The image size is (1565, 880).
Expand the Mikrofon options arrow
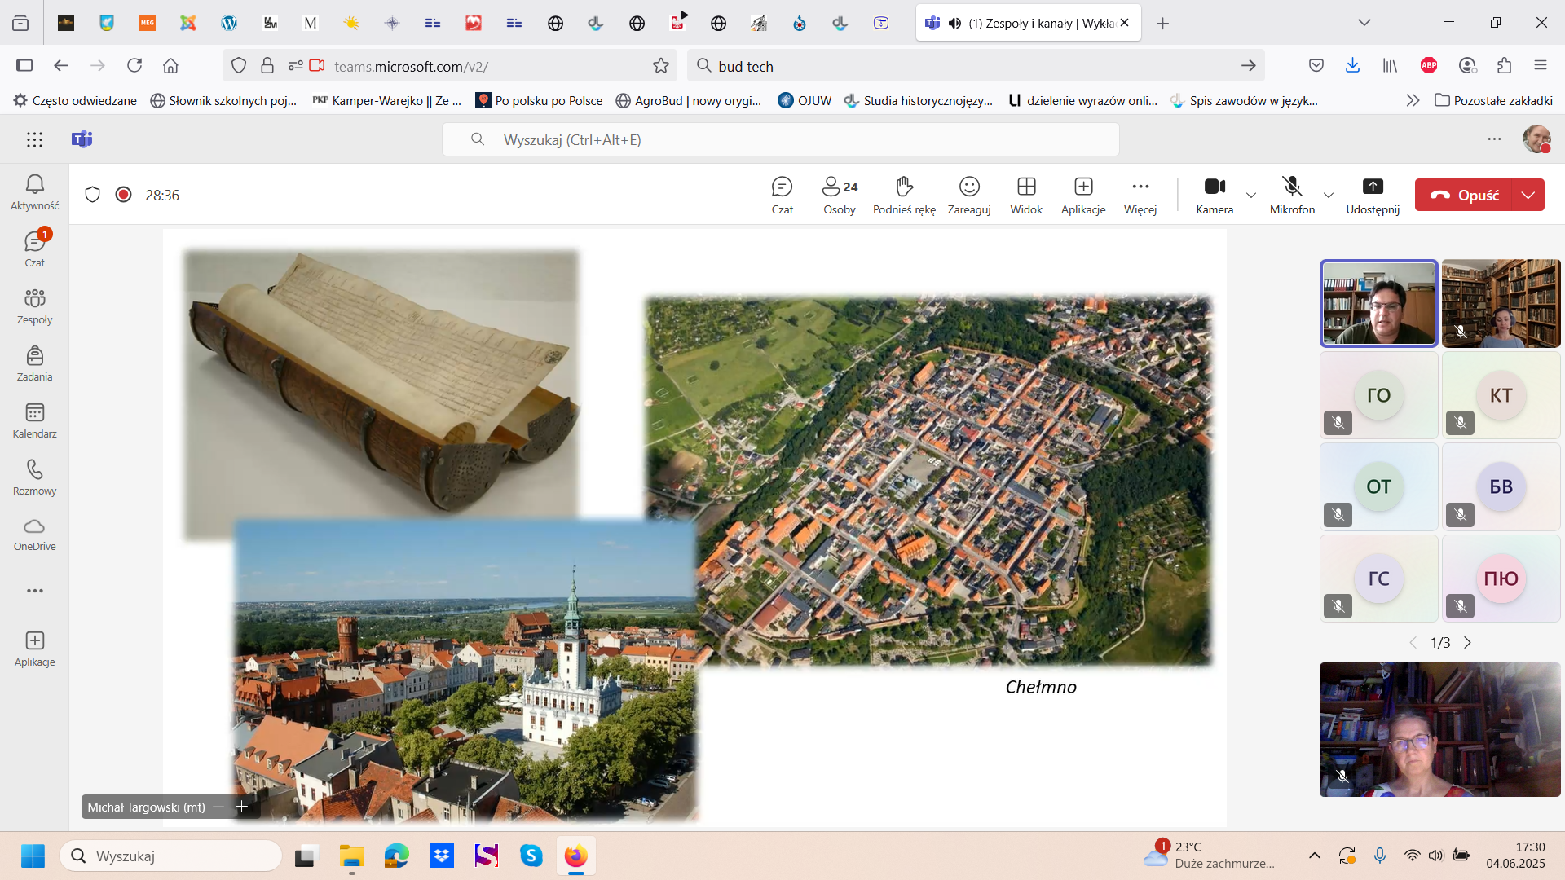[1329, 196]
